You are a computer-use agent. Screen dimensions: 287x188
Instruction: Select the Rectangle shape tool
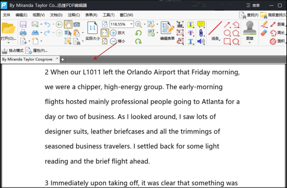(x=227, y=41)
